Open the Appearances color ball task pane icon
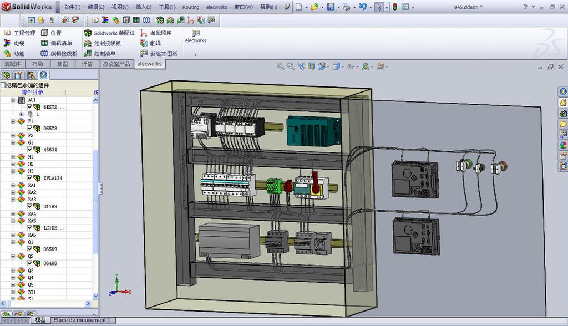The image size is (568, 326). click(x=562, y=145)
